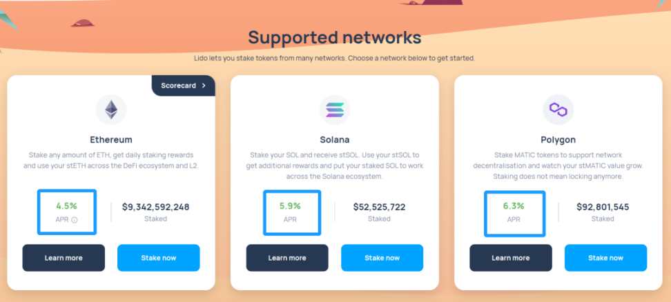Click the Polygon logo icon
Screen dimensions: 671x302
(x=558, y=109)
